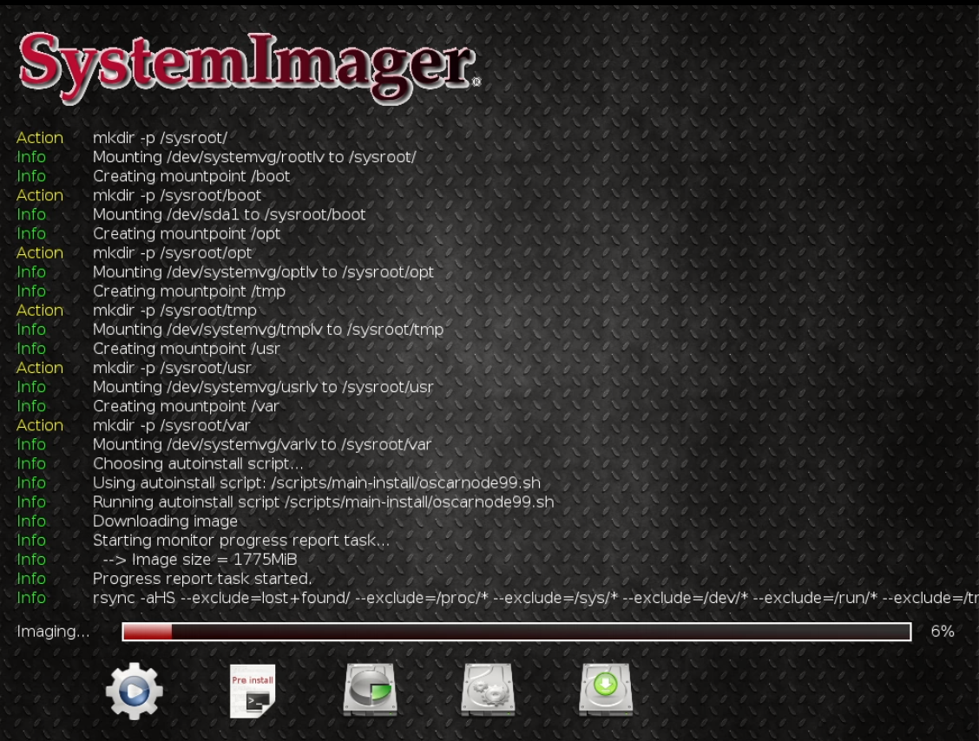Click 'Creating mountpoint /opt' log entry
Screen dimensions: 979x741
(x=187, y=234)
